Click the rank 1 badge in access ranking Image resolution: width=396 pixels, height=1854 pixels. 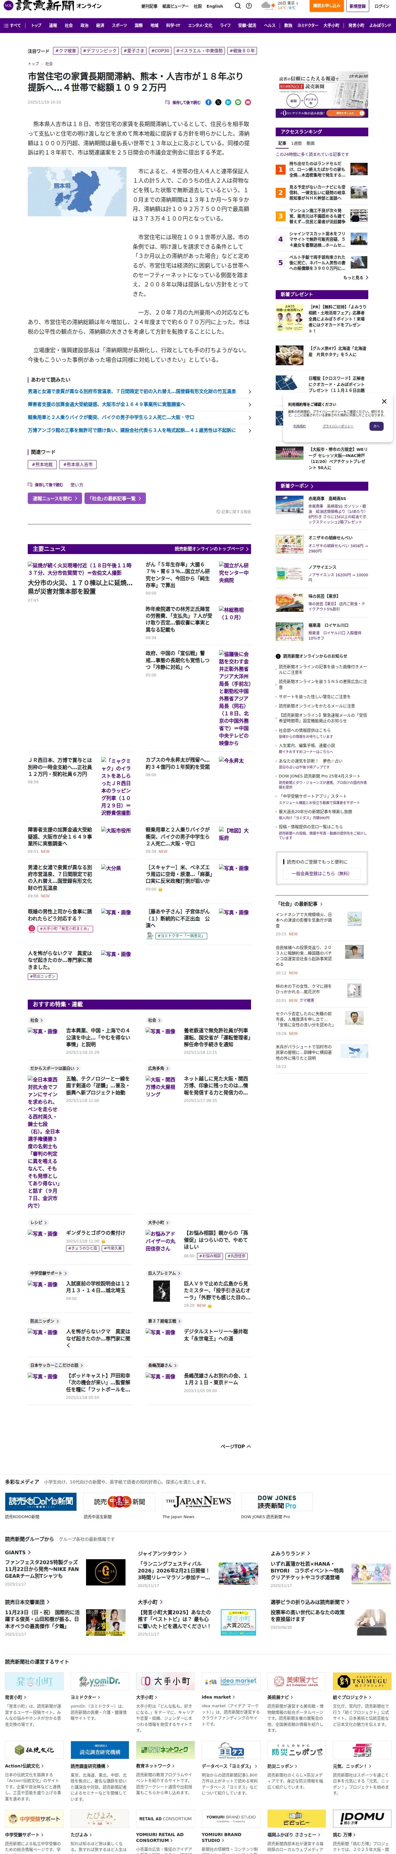point(280,170)
